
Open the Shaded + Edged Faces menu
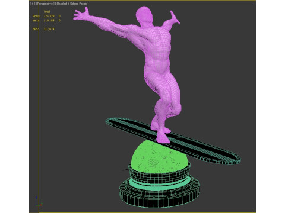pos(72,4)
